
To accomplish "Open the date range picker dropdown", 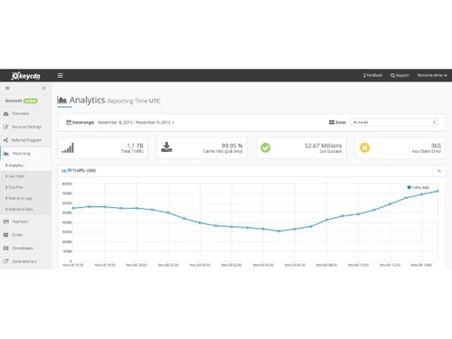I will point(136,122).
